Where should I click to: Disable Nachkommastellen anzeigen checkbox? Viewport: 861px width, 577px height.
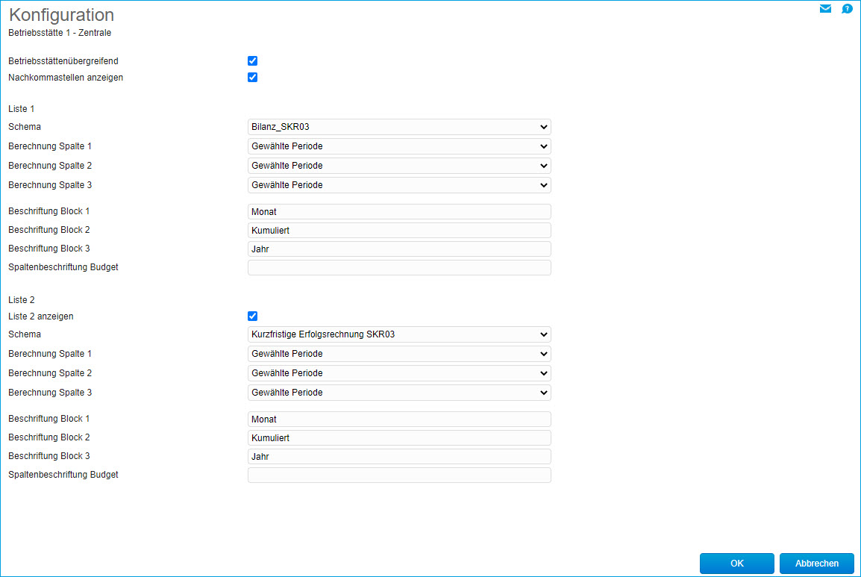coord(252,78)
